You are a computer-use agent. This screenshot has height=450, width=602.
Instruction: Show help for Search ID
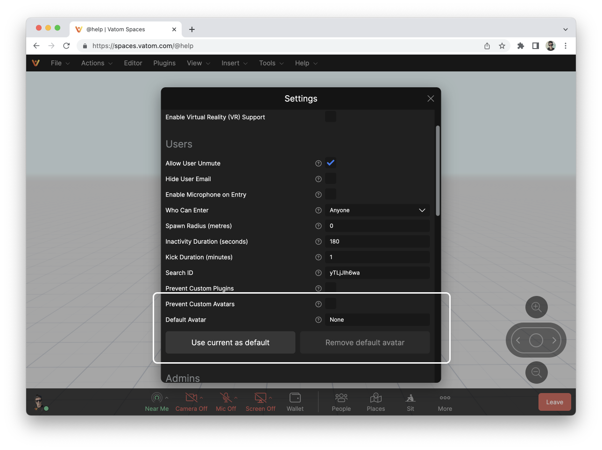tap(319, 273)
